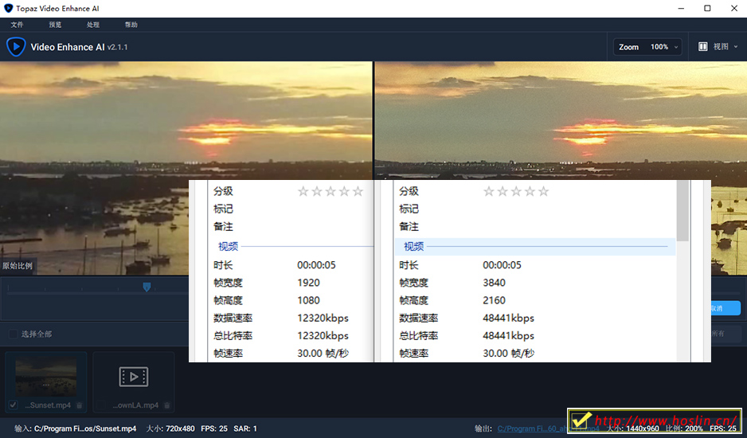The width and height of the screenshot is (747, 438).
Task: Click the 原始比例 label on the preview
Action: (x=18, y=266)
